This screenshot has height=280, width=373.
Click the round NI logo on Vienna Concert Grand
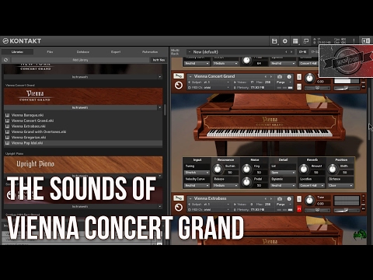coord(179,85)
